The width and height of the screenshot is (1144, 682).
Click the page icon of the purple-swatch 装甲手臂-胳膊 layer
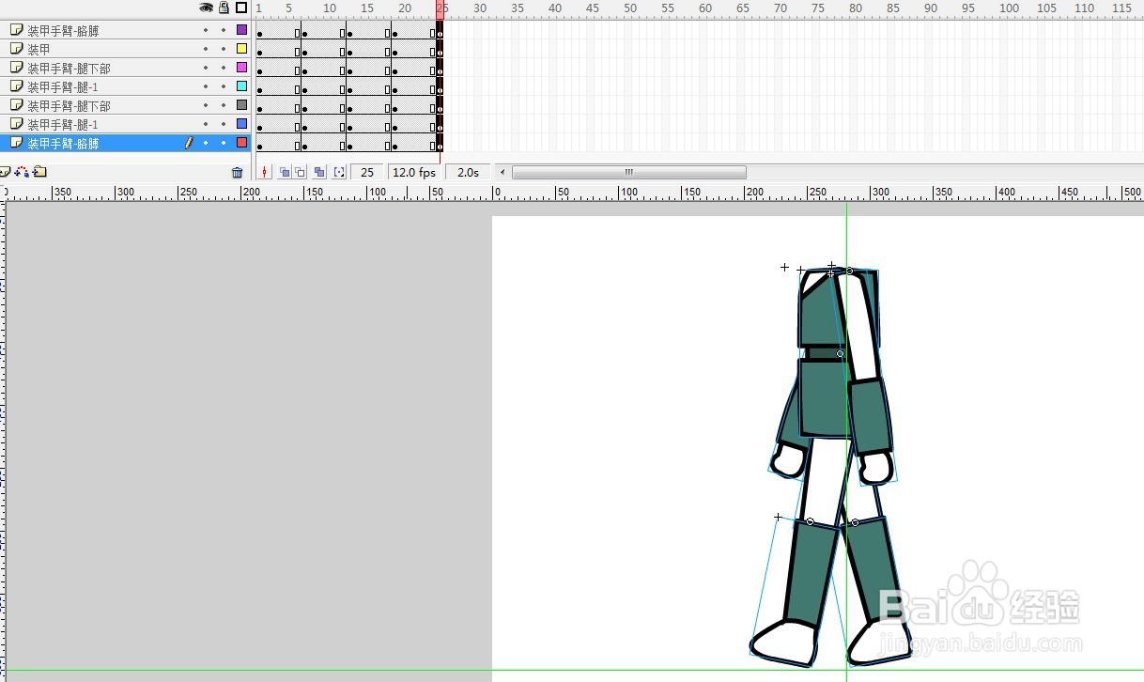[x=16, y=30]
